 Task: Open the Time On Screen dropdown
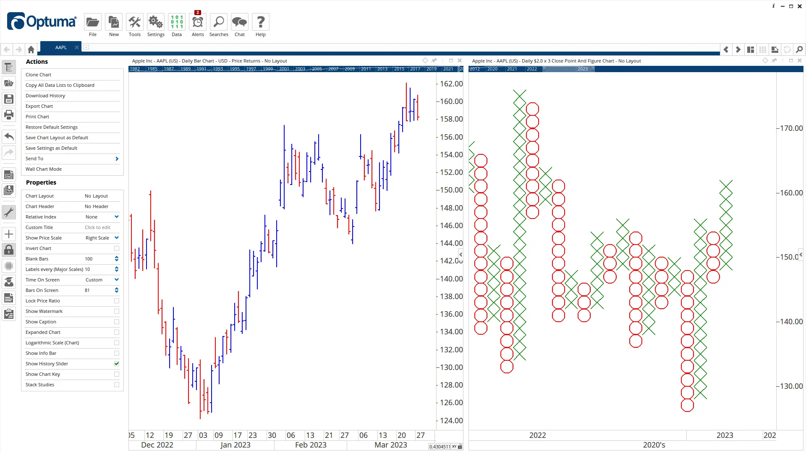[117, 280]
